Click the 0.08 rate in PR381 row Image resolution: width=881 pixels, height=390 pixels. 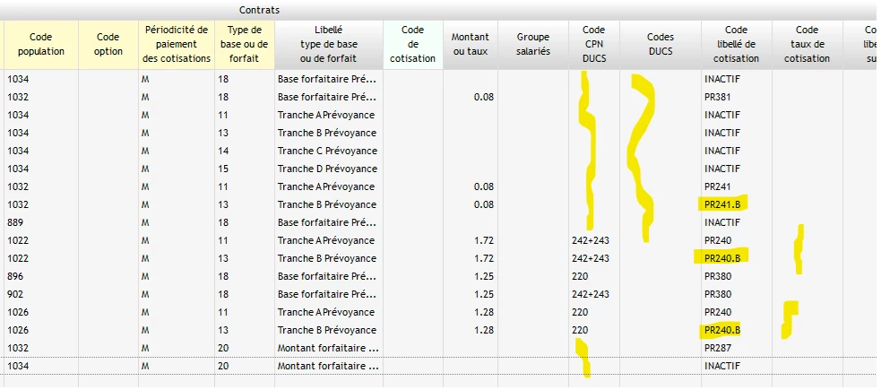coord(484,97)
